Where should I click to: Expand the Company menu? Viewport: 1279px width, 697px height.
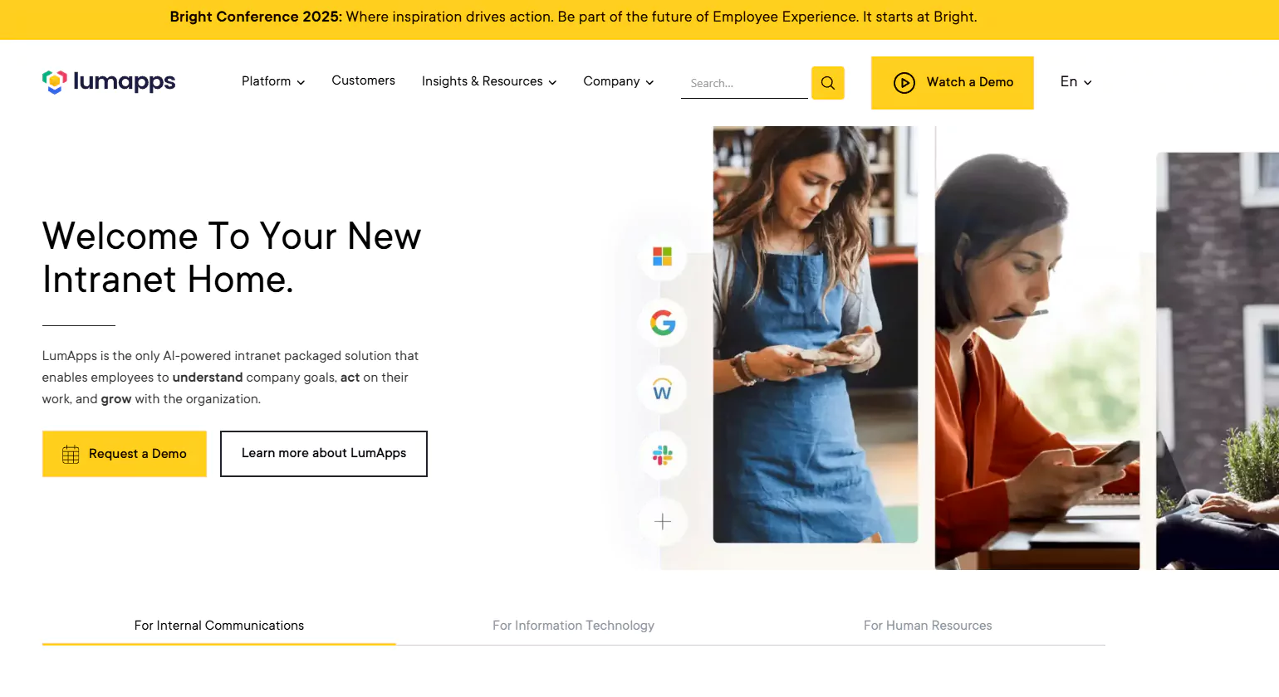click(618, 81)
